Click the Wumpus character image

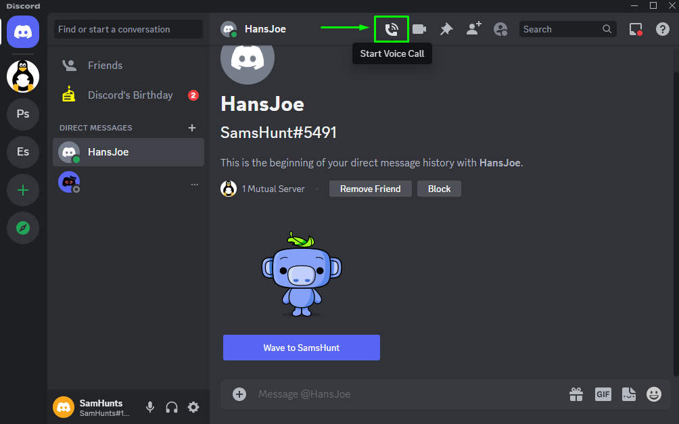(302, 275)
